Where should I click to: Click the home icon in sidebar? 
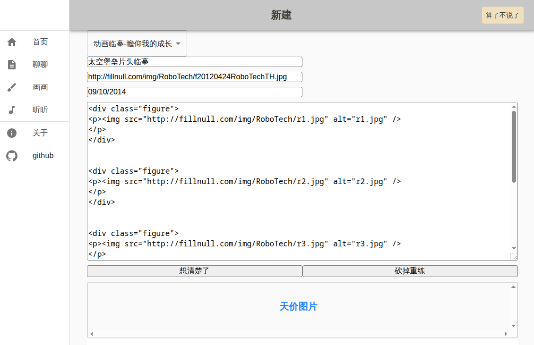pos(12,42)
